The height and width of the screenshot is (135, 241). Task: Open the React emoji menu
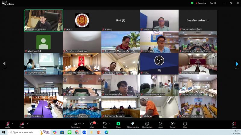pos(105,125)
